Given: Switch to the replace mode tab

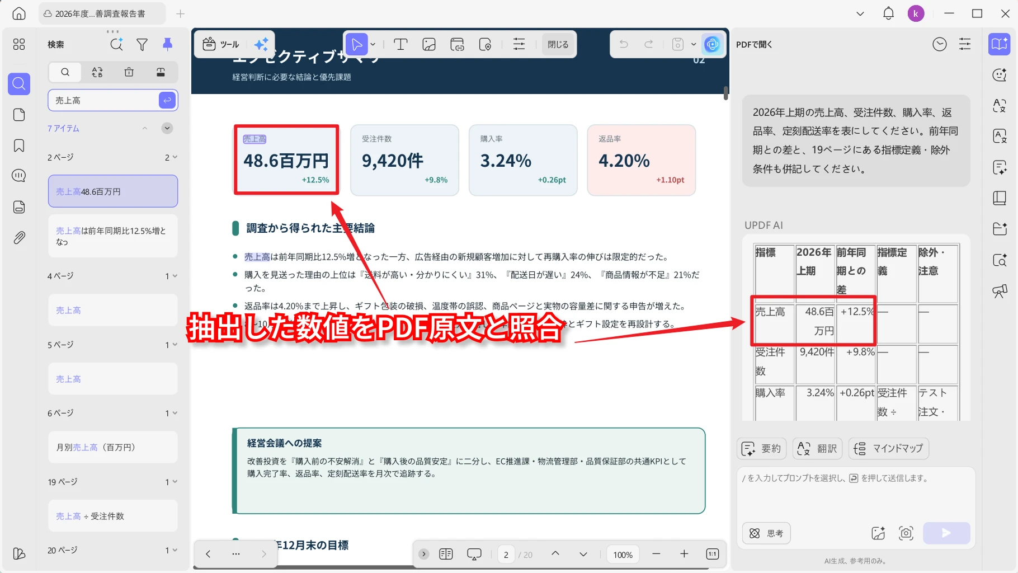Looking at the screenshot, I should [x=97, y=72].
